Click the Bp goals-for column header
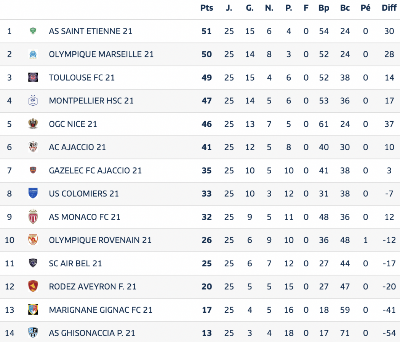The image size is (400, 342). 324,8
